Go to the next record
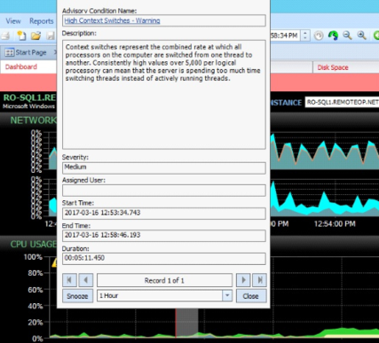The width and height of the screenshot is (379, 343). pyautogui.click(x=243, y=280)
